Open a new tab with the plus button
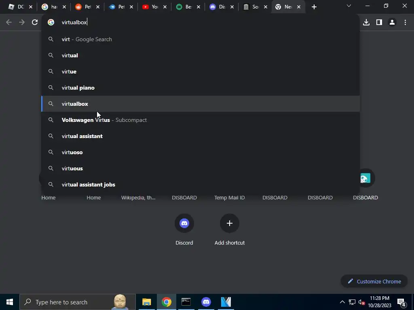 [314, 7]
